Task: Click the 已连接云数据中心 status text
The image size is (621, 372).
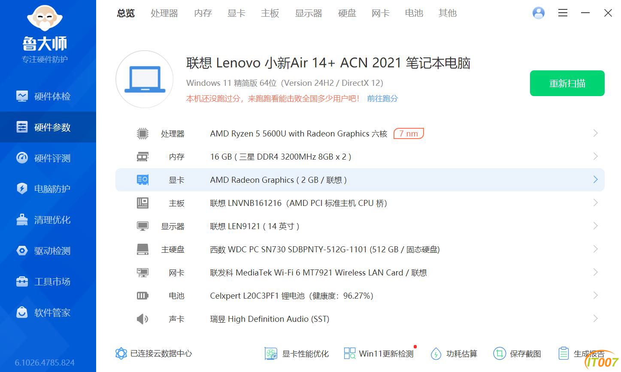Action: (x=161, y=354)
